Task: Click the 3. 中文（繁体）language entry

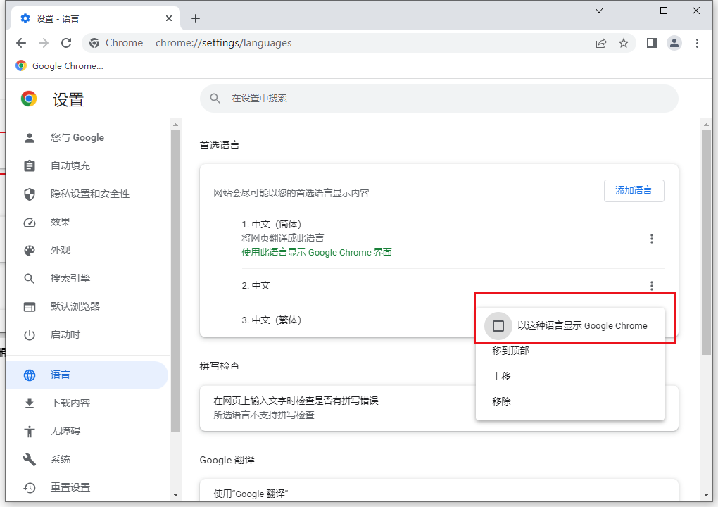Action: [272, 320]
